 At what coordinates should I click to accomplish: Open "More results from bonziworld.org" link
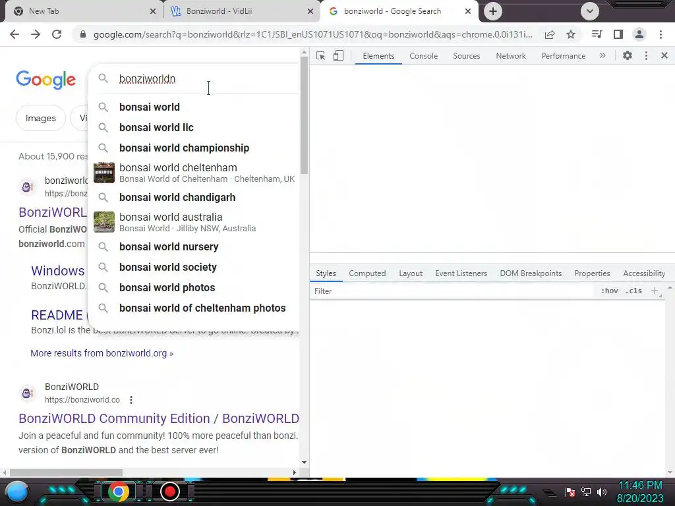click(x=102, y=353)
